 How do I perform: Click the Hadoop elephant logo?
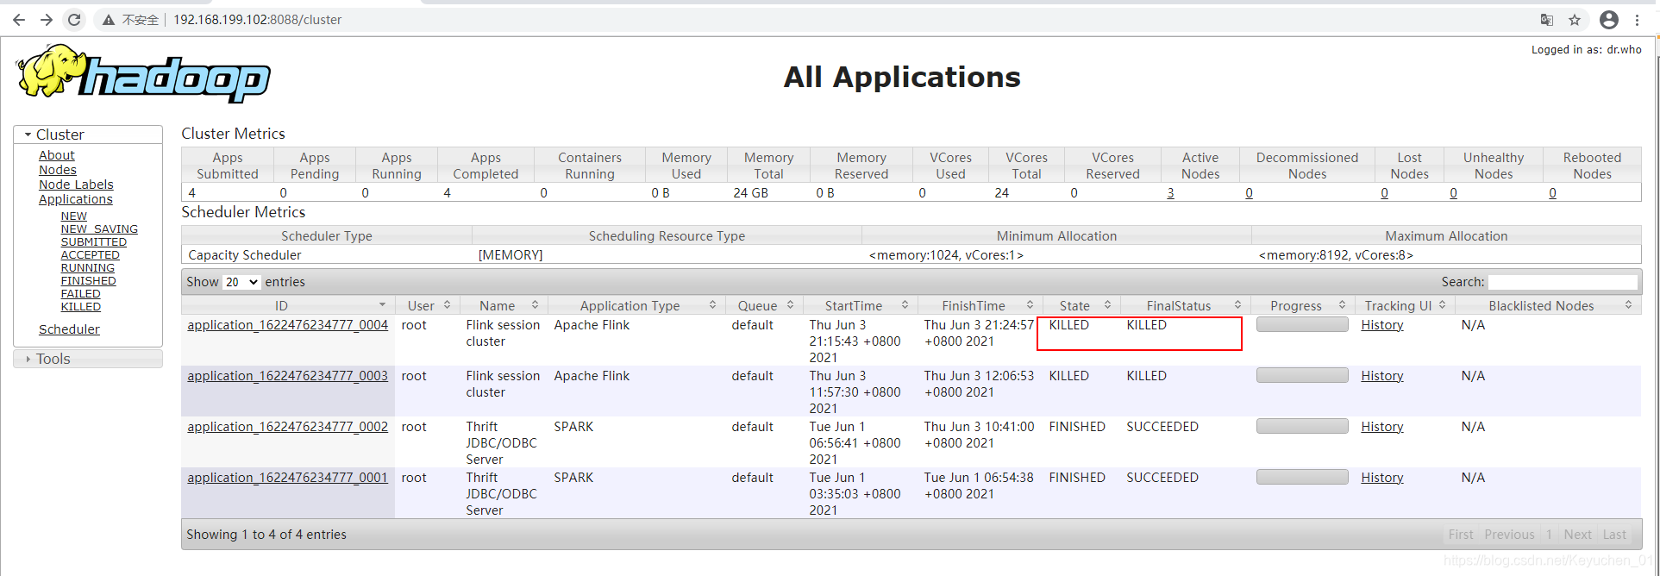click(x=143, y=73)
